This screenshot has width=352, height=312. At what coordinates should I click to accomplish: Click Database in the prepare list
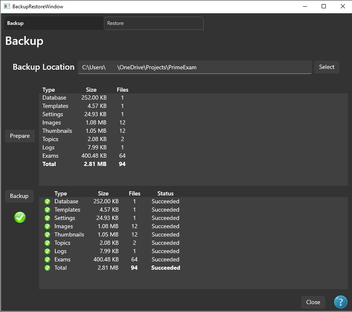[54, 98]
